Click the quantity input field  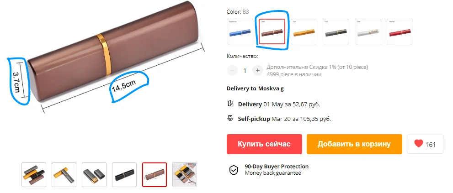(245, 70)
